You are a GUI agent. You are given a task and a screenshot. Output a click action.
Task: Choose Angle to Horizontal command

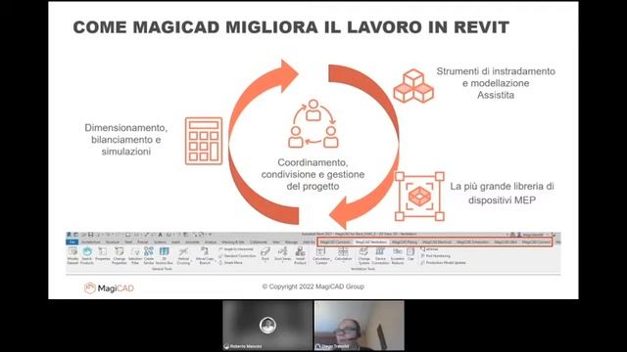(x=236, y=249)
